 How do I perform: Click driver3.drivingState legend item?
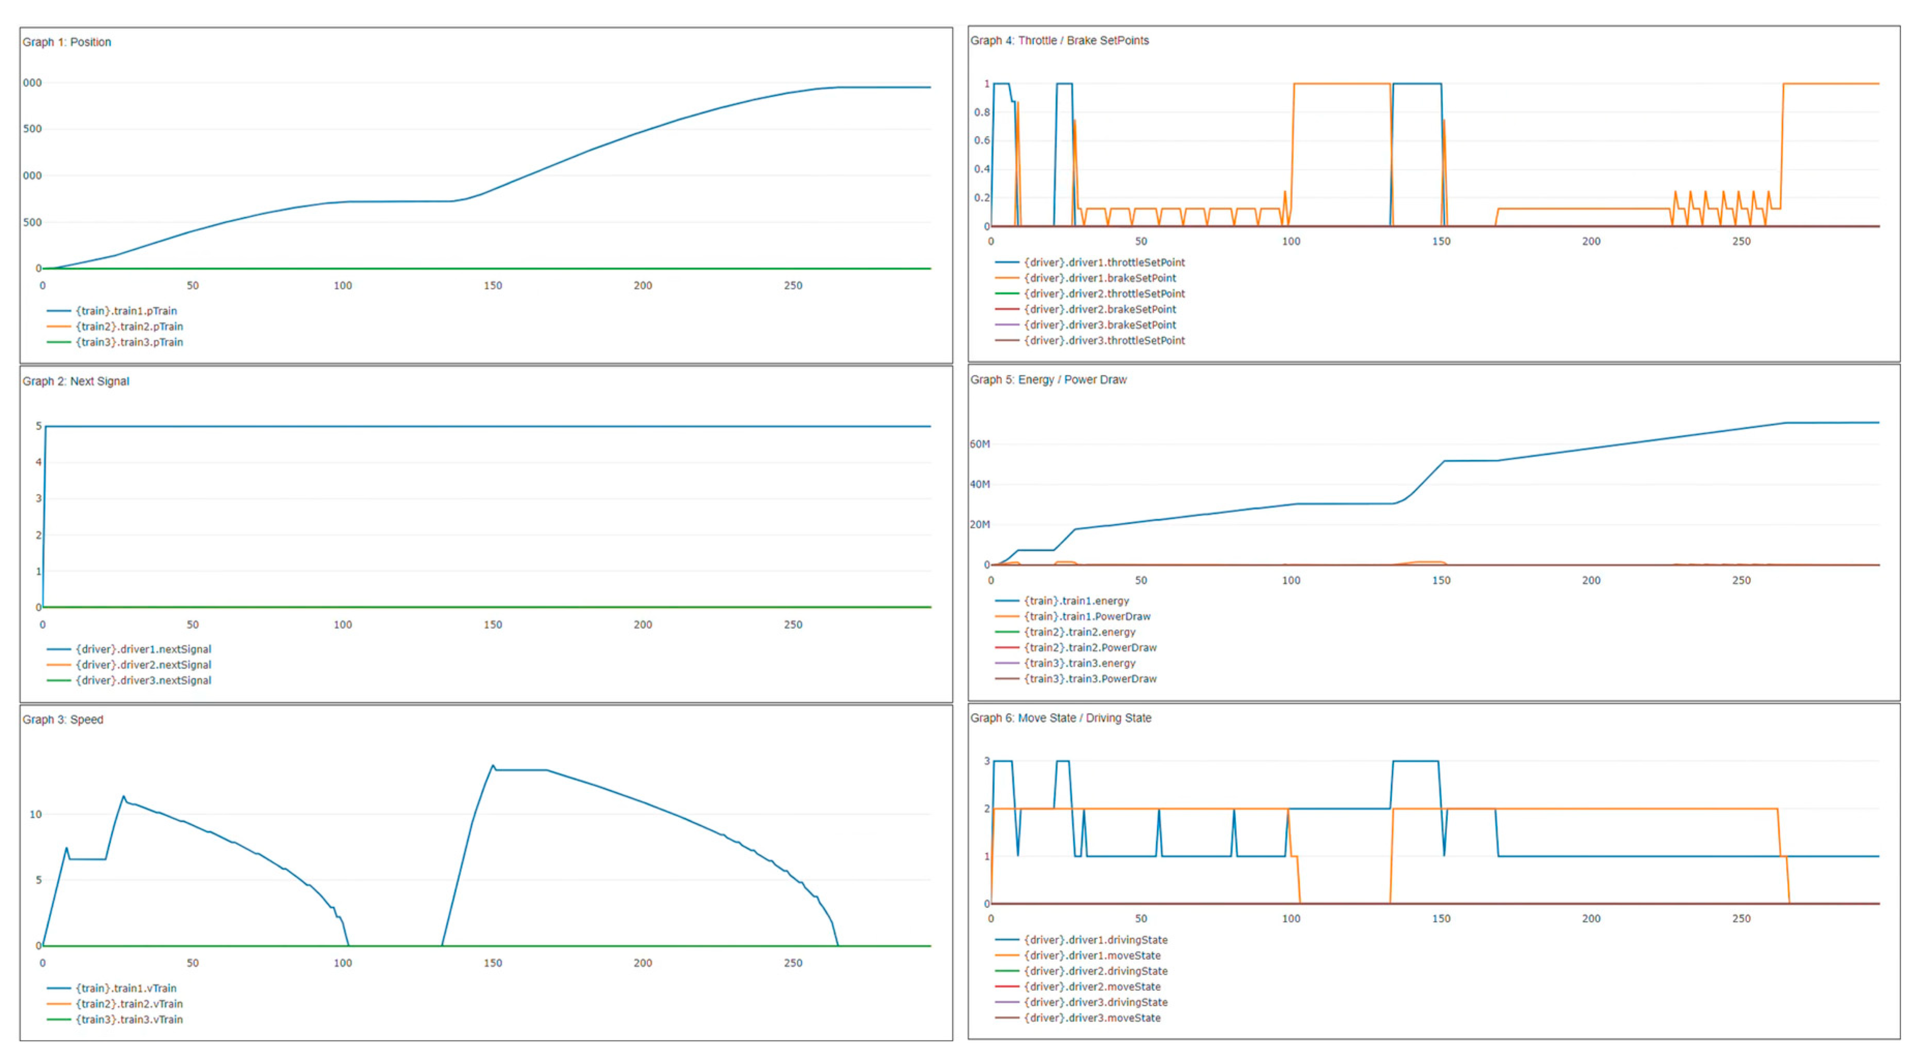tap(1082, 1002)
